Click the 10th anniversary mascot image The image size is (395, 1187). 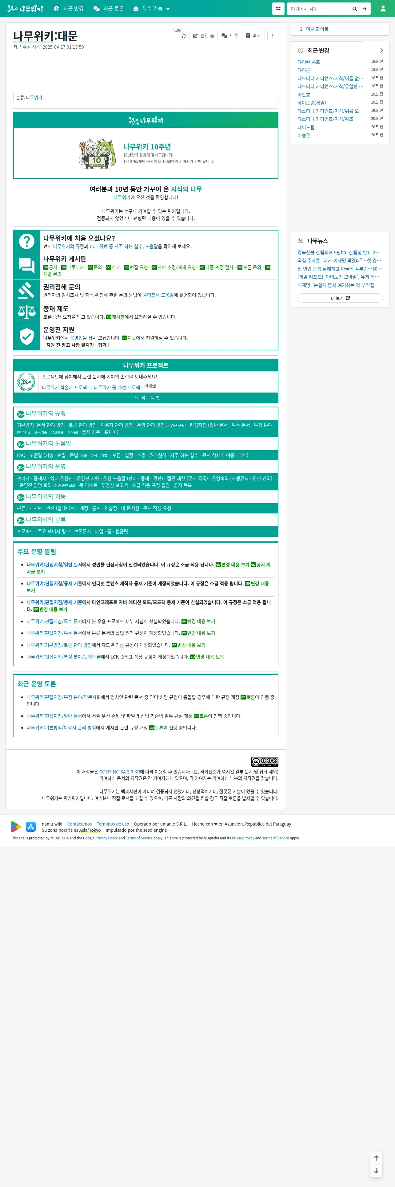click(x=97, y=153)
